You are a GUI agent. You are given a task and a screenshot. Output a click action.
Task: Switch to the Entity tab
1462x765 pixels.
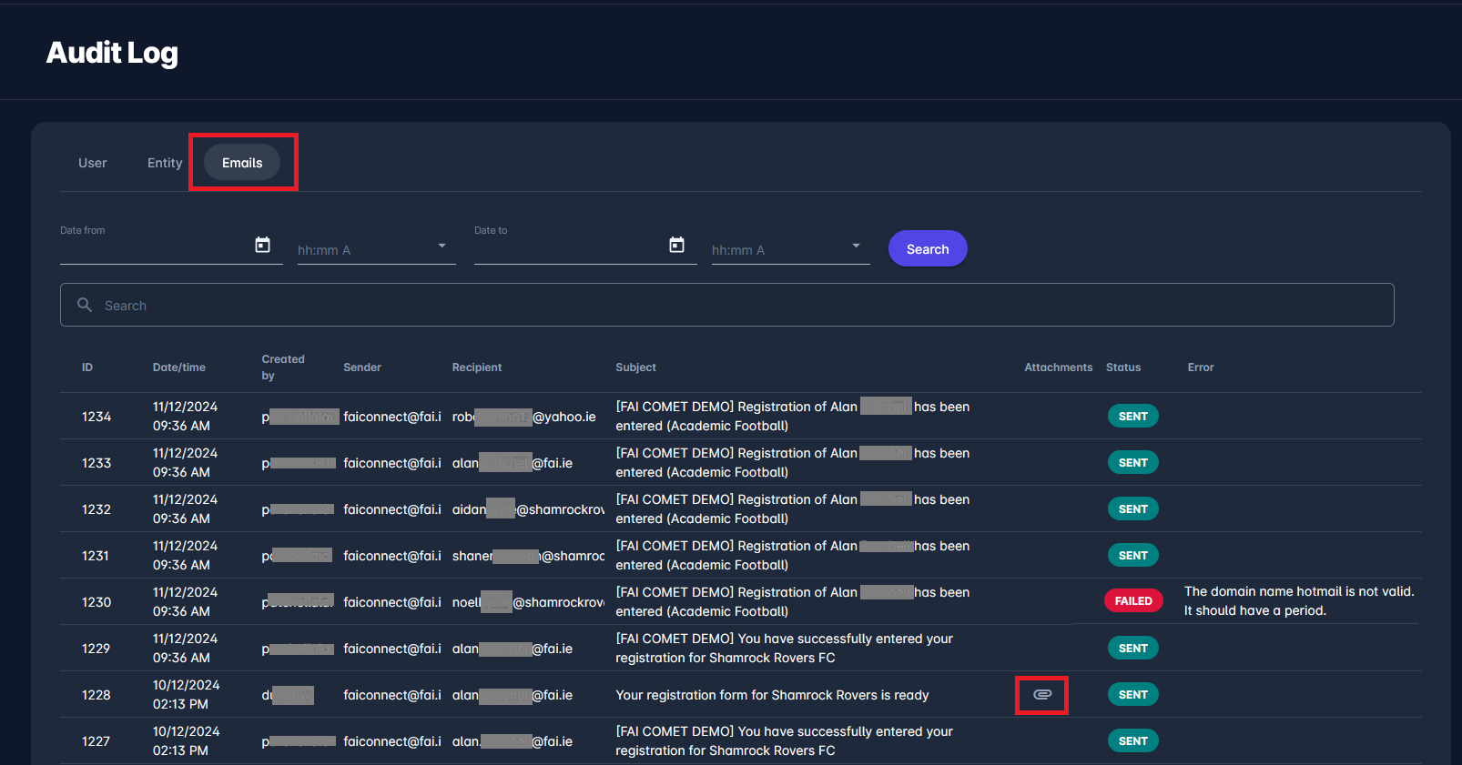tap(165, 163)
